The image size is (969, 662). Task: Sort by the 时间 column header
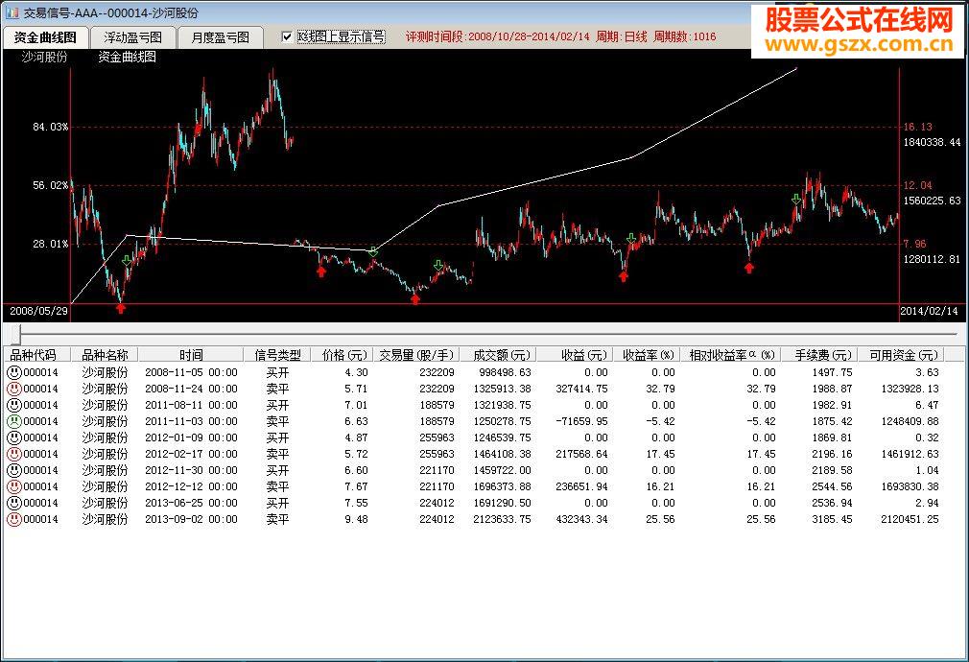[x=191, y=355]
